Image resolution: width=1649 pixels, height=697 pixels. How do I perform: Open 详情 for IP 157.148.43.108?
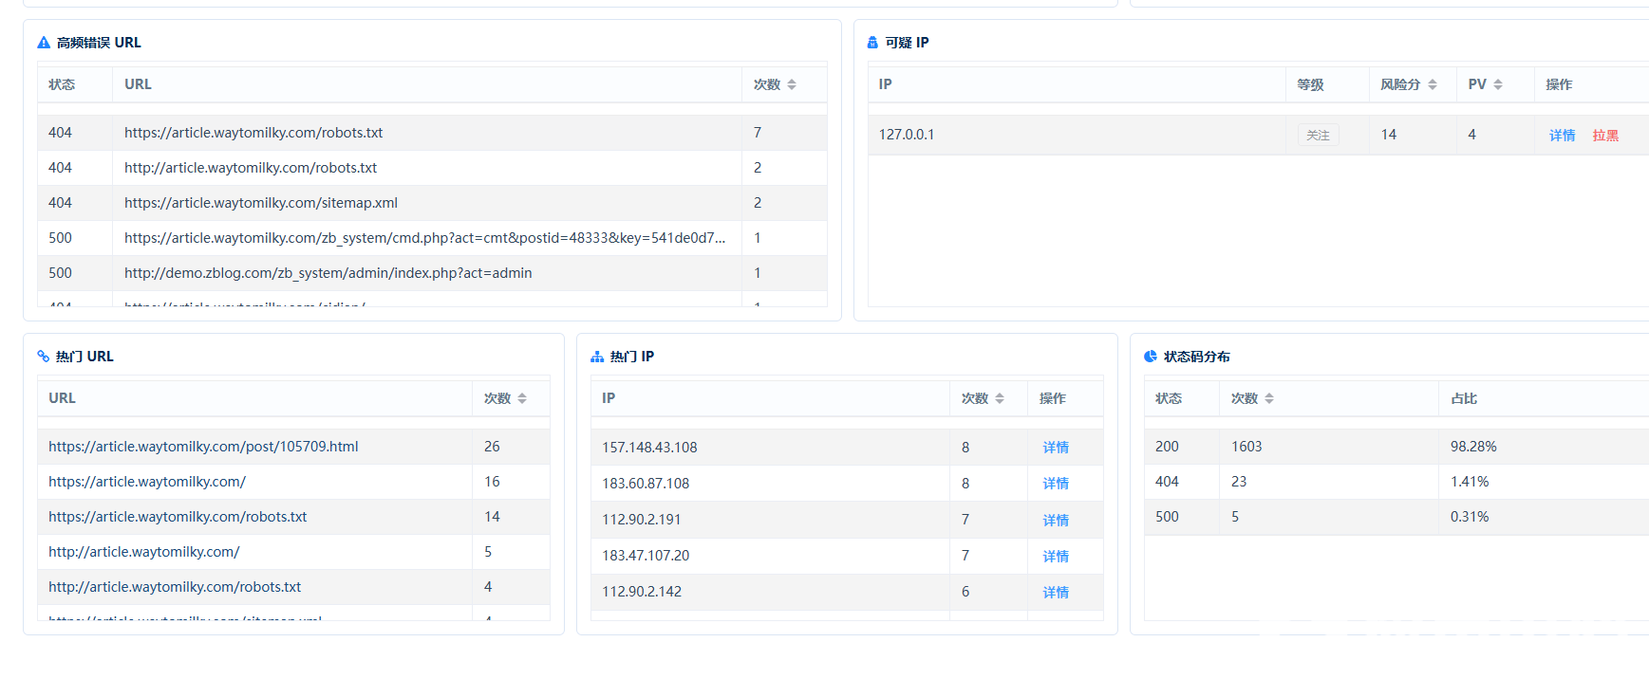(x=1056, y=448)
